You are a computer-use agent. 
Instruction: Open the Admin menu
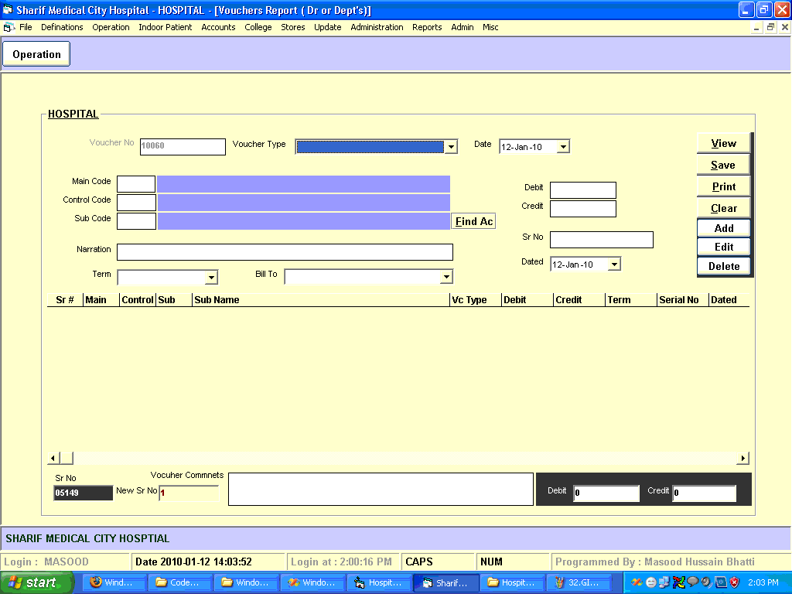click(x=463, y=27)
